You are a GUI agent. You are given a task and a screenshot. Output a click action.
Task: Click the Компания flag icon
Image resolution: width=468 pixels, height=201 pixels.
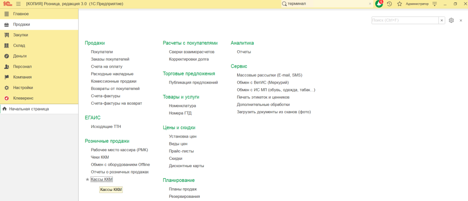pyautogui.click(x=6, y=77)
